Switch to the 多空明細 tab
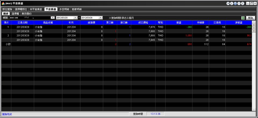 click(64, 9)
